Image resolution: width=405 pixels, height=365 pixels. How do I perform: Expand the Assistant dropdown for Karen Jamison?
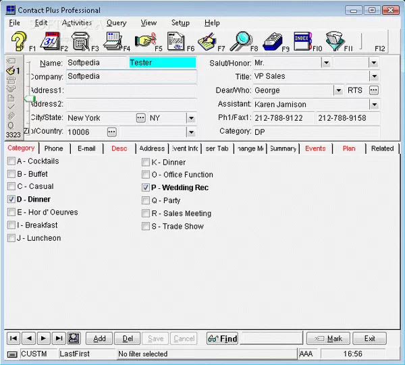tap(374, 105)
